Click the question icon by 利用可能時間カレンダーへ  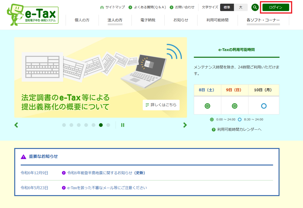pos(214,130)
